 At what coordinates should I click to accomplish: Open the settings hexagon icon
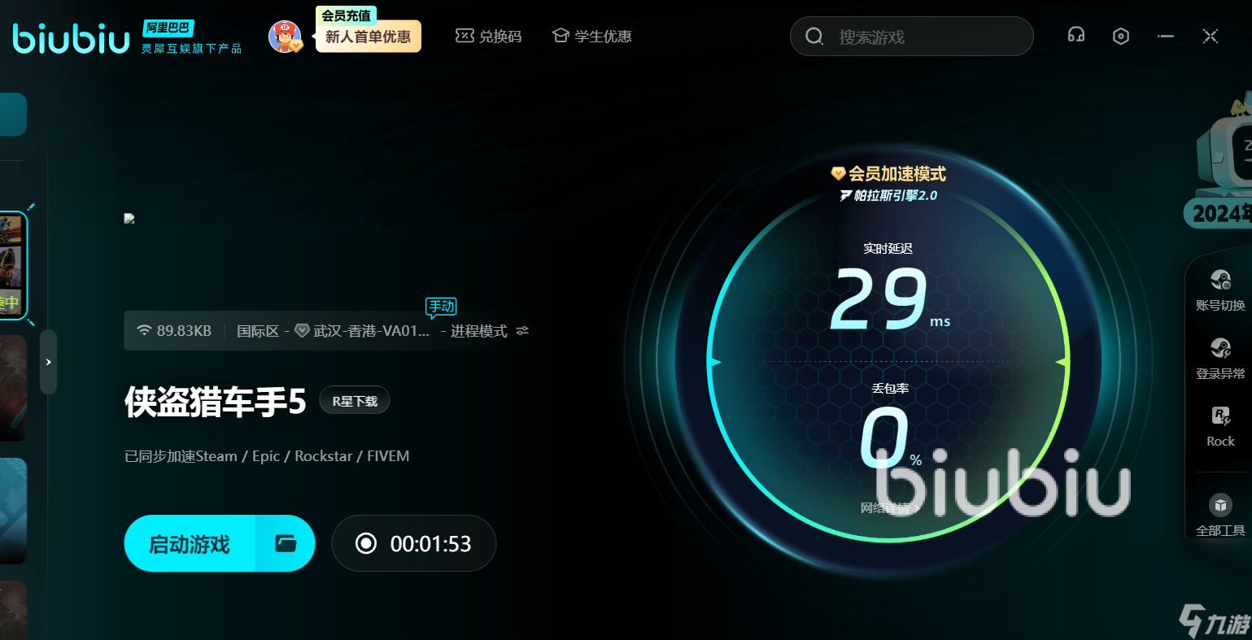(x=1121, y=37)
